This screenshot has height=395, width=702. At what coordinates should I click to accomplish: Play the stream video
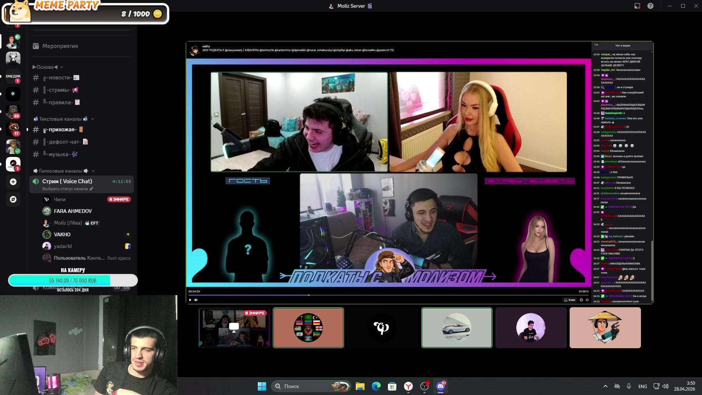[190, 300]
